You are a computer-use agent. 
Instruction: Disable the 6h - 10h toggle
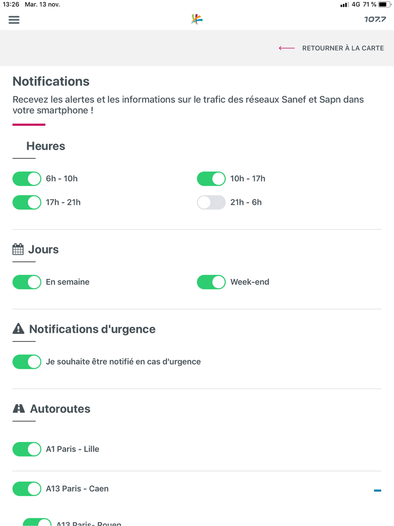[27, 179]
